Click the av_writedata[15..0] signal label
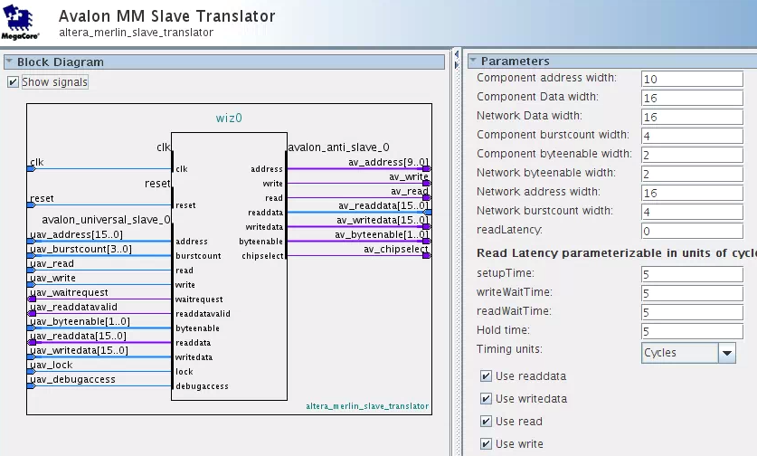757x456 pixels. tap(383, 220)
